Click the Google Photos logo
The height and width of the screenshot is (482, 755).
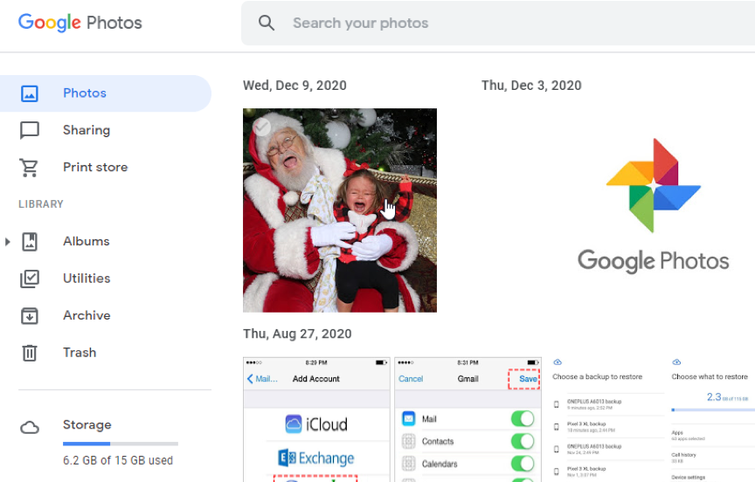click(x=80, y=23)
